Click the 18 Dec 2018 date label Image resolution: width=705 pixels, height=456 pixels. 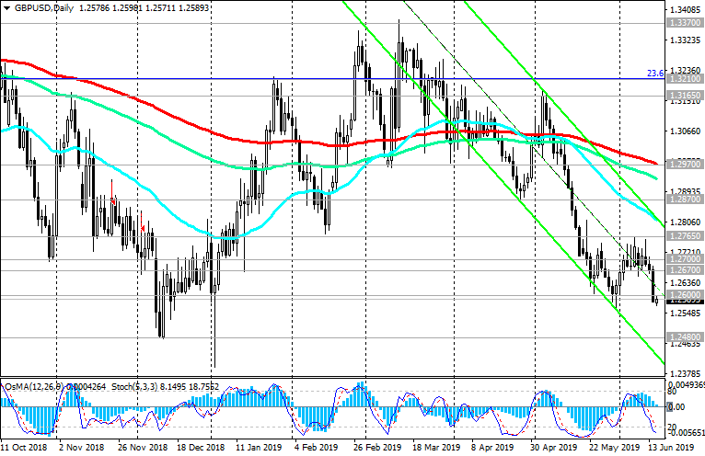click(201, 448)
